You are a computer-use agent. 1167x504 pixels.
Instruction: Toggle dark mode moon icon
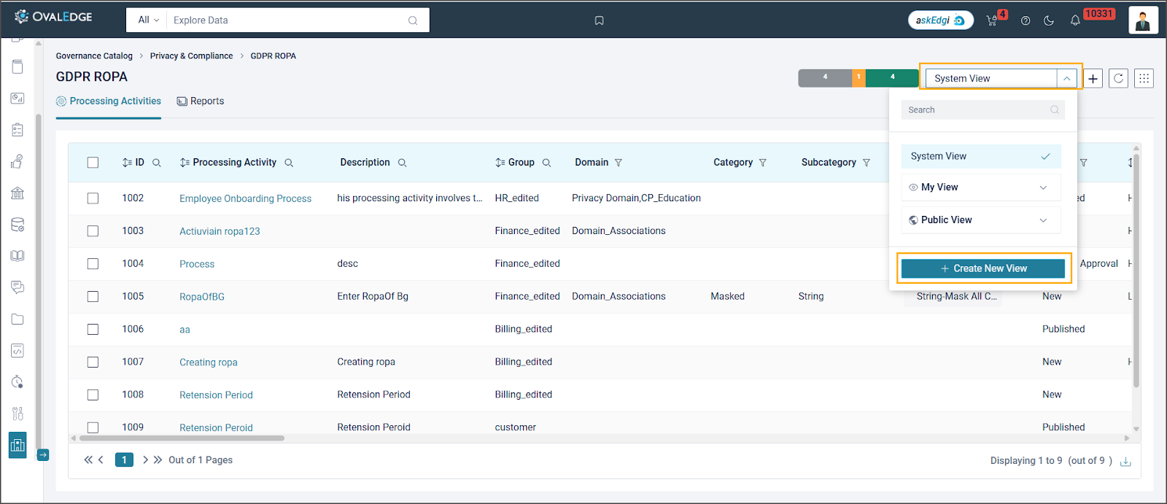[x=1049, y=20]
